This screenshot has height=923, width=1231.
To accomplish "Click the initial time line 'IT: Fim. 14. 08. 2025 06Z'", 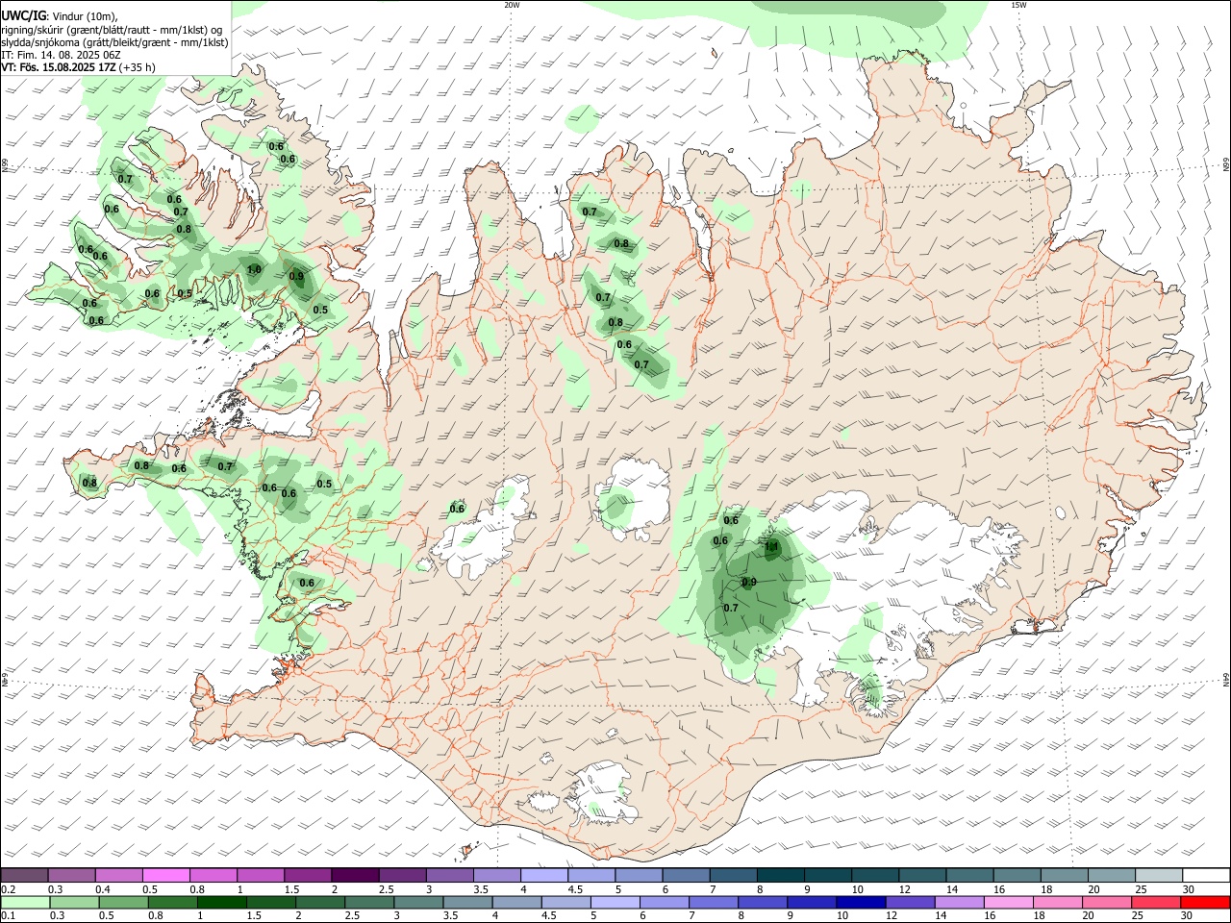I will coord(61,56).
